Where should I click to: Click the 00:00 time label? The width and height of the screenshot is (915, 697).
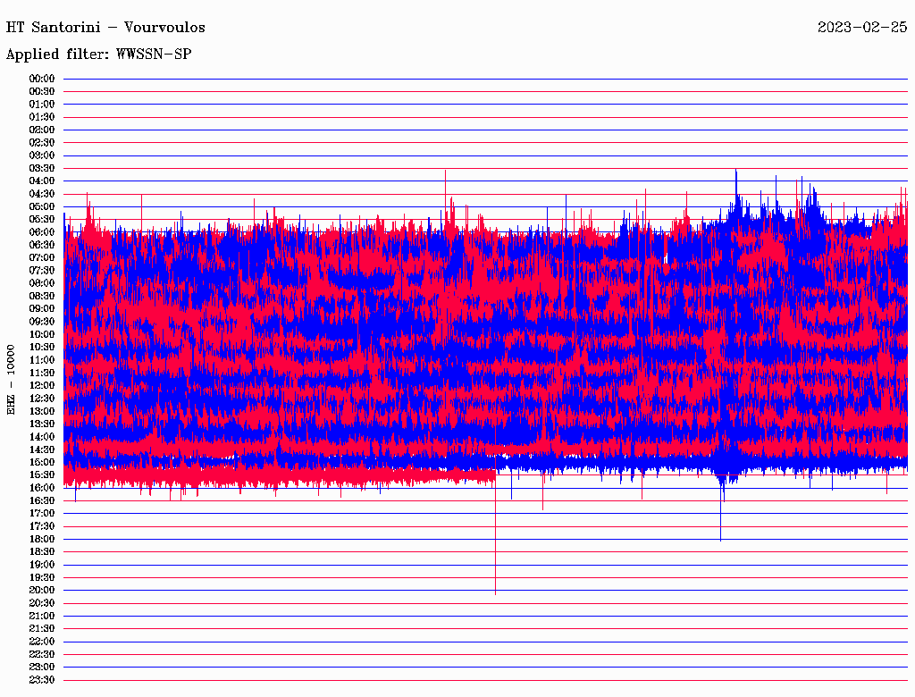coord(42,79)
